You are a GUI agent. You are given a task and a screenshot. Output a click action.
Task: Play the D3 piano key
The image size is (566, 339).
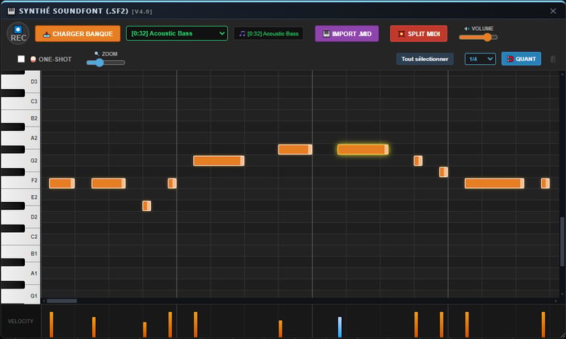click(21, 81)
